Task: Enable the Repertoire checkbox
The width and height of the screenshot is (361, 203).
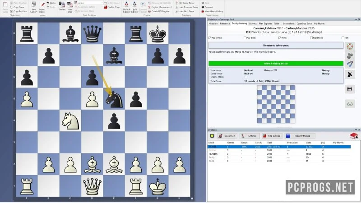Action: point(311,38)
